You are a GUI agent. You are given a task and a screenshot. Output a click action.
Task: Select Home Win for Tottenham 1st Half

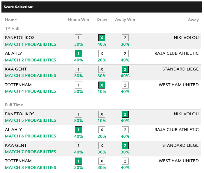point(78,85)
